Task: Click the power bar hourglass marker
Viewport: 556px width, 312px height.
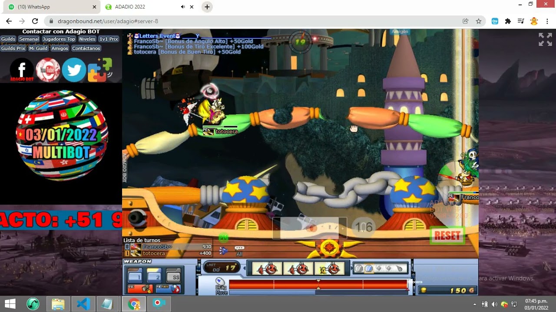Action: (318, 284)
